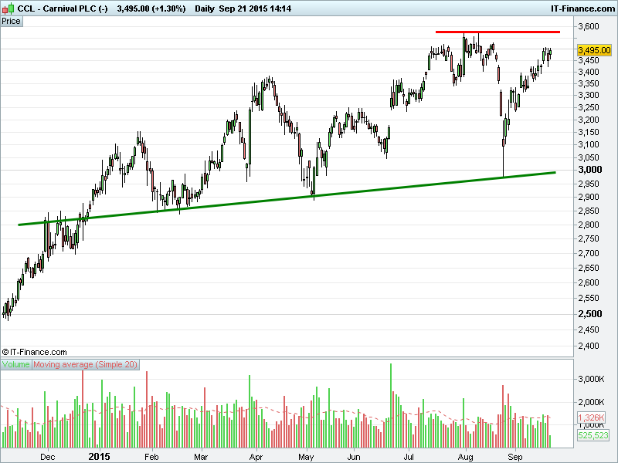The height and width of the screenshot is (463, 618).
Task: Click the Apr label on time axis
Action: click(256, 456)
